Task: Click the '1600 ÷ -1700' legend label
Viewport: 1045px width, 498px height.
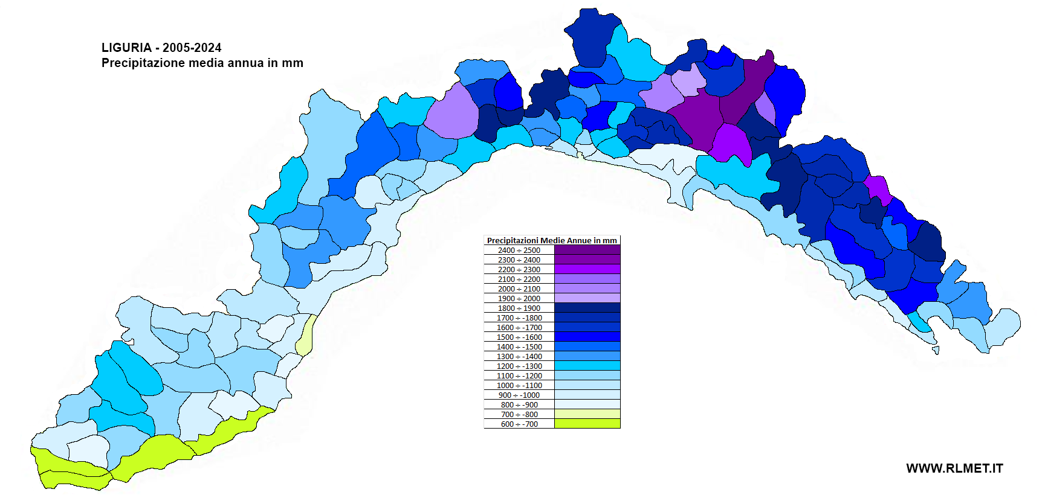Action: click(519, 327)
